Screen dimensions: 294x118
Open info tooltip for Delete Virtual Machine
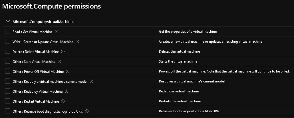coord(63,51)
